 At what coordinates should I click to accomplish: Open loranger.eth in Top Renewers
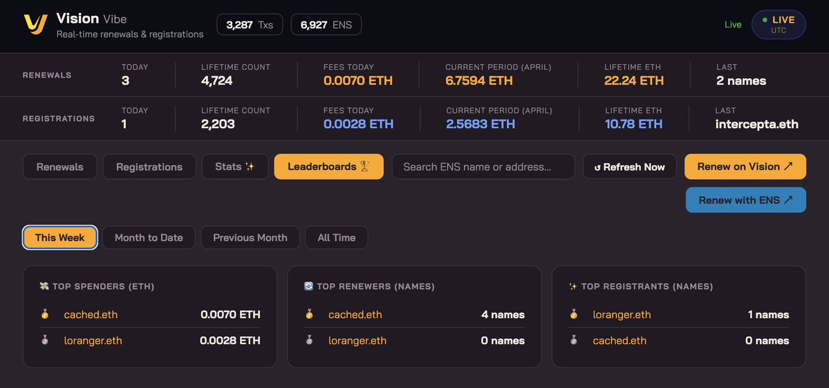coord(357,340)
